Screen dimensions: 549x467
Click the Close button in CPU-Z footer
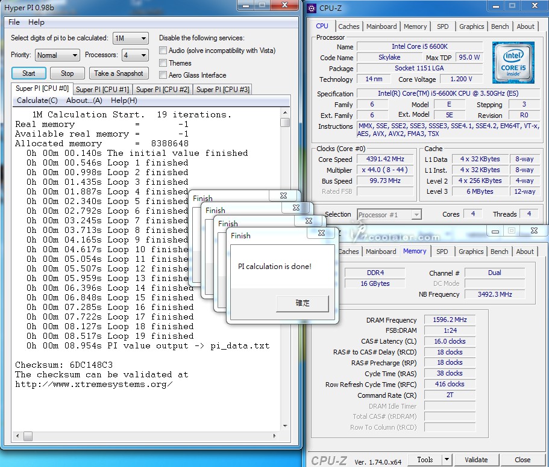(522, 459)
